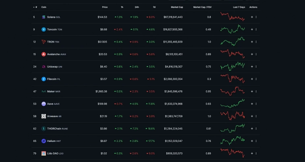Open the Uniswap UNI coin page
This screenshot has height=162, width=305.
coord(55,67)
